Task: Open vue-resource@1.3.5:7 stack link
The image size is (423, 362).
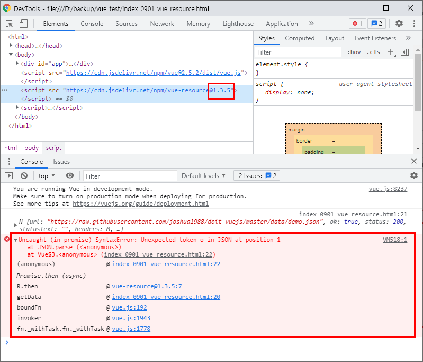Action: (147, 286)
